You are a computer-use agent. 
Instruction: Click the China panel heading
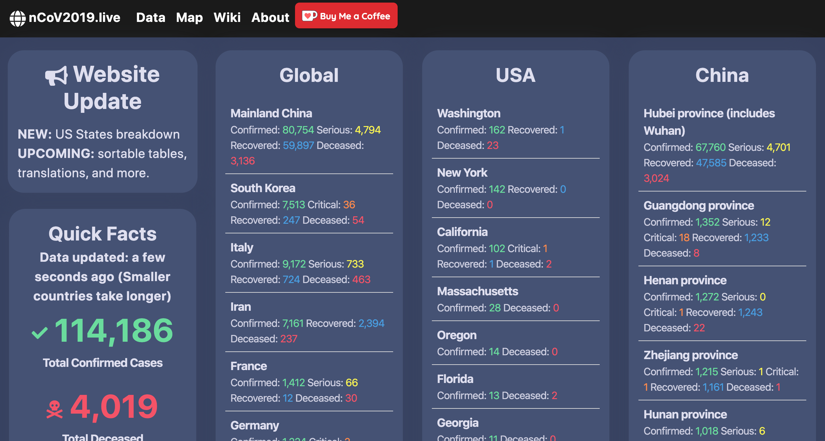(x=722, y=75)
